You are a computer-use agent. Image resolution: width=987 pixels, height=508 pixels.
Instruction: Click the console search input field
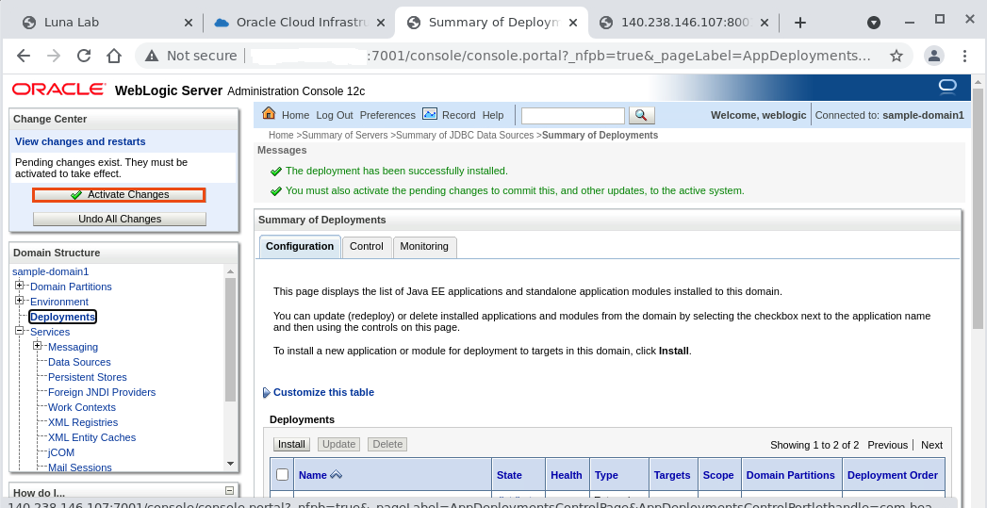(x=573, y=115)
